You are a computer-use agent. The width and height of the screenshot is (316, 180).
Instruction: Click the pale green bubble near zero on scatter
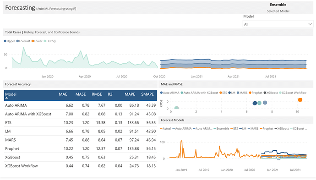point(176,108)
